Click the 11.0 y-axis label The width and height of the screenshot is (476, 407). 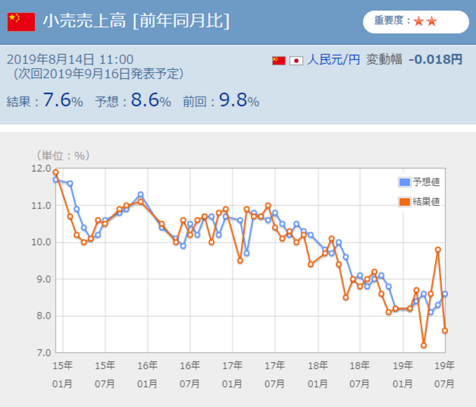[41, 206]
